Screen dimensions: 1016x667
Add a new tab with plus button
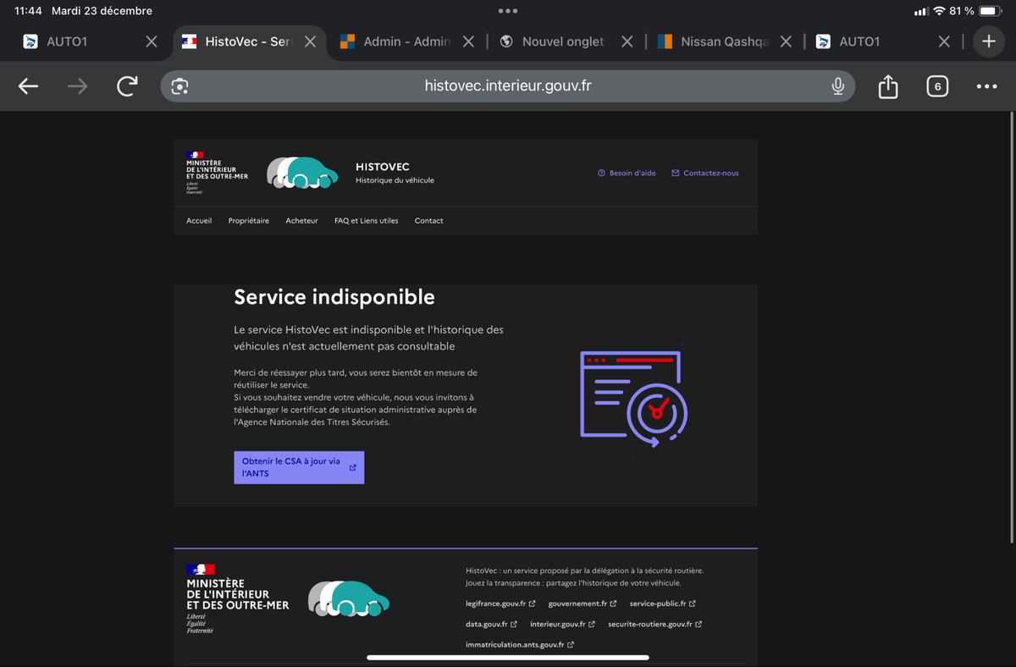tap(988, 41)
